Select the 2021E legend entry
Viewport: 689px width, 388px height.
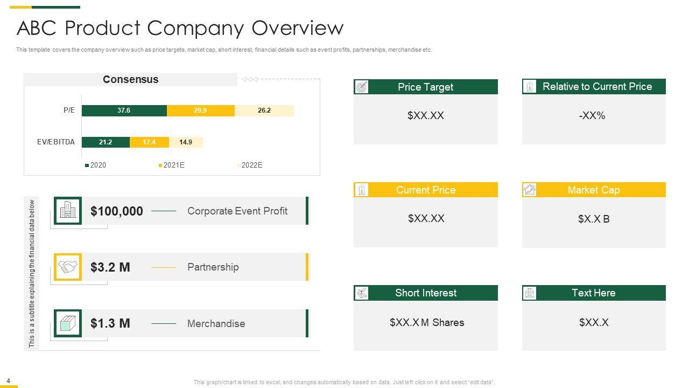click(x=173, y=165)
